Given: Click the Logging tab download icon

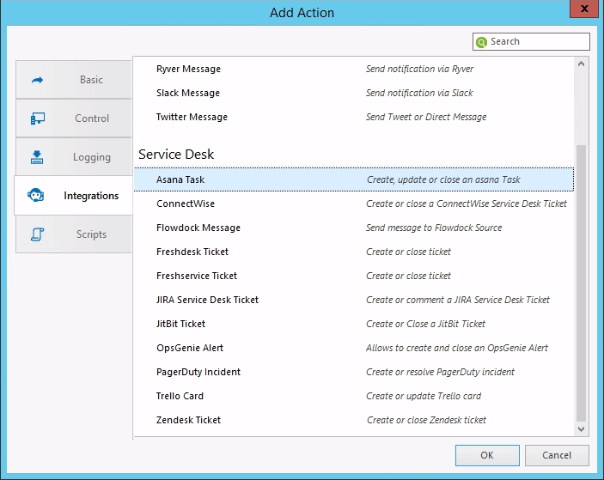Looking at the screenshot, I should click(x=37, y=157).
